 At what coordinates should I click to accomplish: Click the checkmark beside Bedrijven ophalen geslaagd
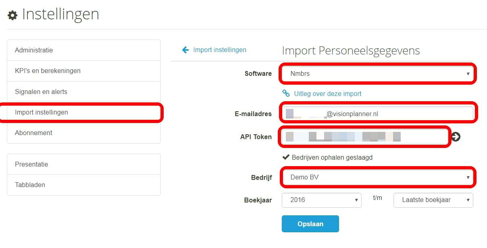click(x=286, y=157)
